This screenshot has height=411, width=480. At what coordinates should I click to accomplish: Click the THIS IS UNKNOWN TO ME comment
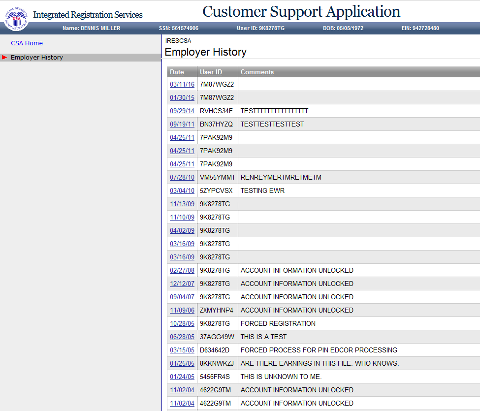(281, 377)
